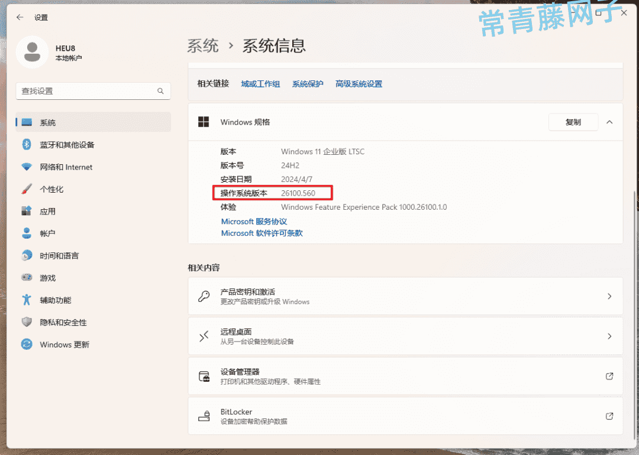Open the 个性化 settings page
The width and height of the screenshot is (639, 455).
93,189
